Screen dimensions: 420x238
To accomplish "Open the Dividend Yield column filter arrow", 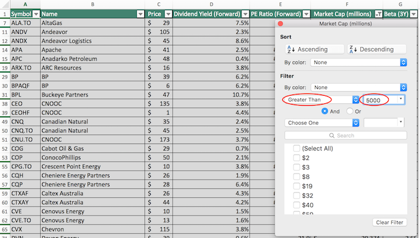I will click(245, 13).
